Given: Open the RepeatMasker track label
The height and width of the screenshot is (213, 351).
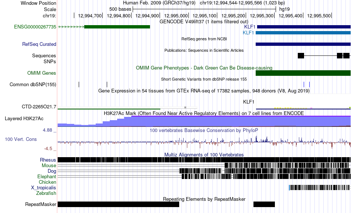Looking at the screenshot, I should pos(41,204).
